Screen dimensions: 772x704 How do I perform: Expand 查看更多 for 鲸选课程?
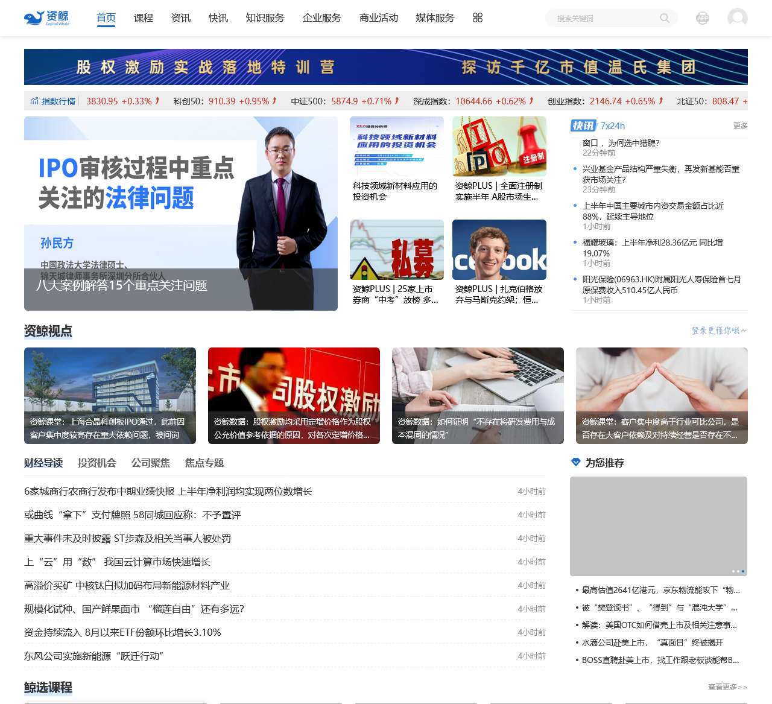coord(727,687)
